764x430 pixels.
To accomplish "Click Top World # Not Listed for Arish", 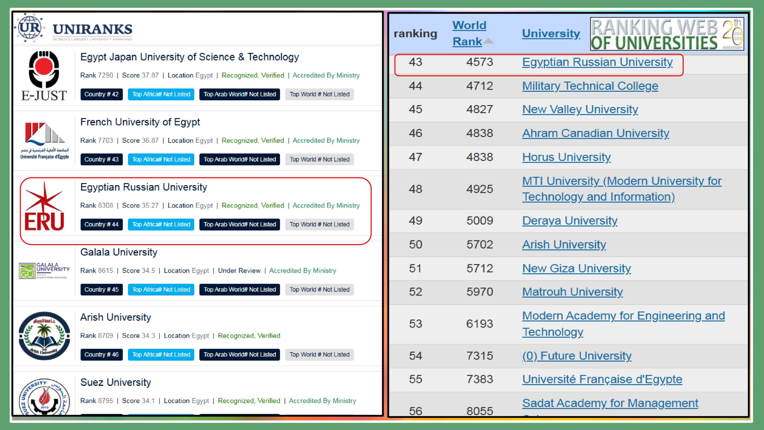I will 319,355.
